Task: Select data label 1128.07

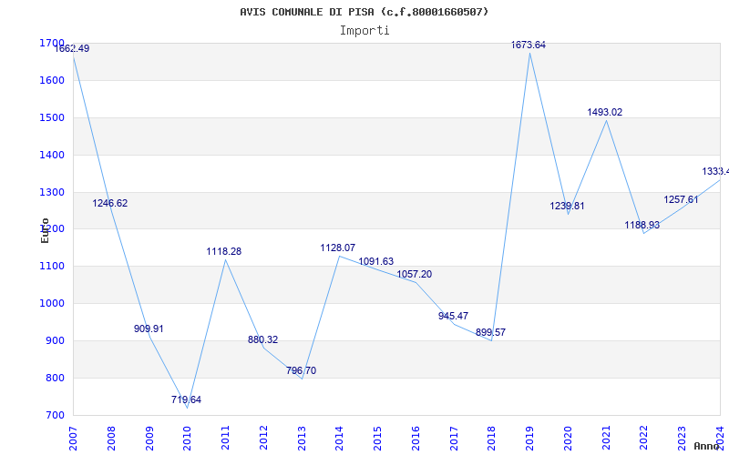Action: [x=337, y=248]
